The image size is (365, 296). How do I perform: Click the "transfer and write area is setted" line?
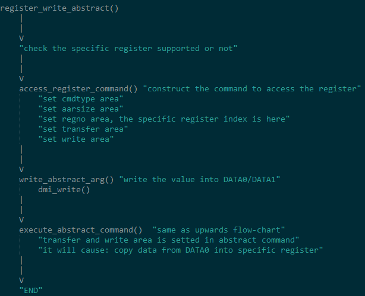168,240
